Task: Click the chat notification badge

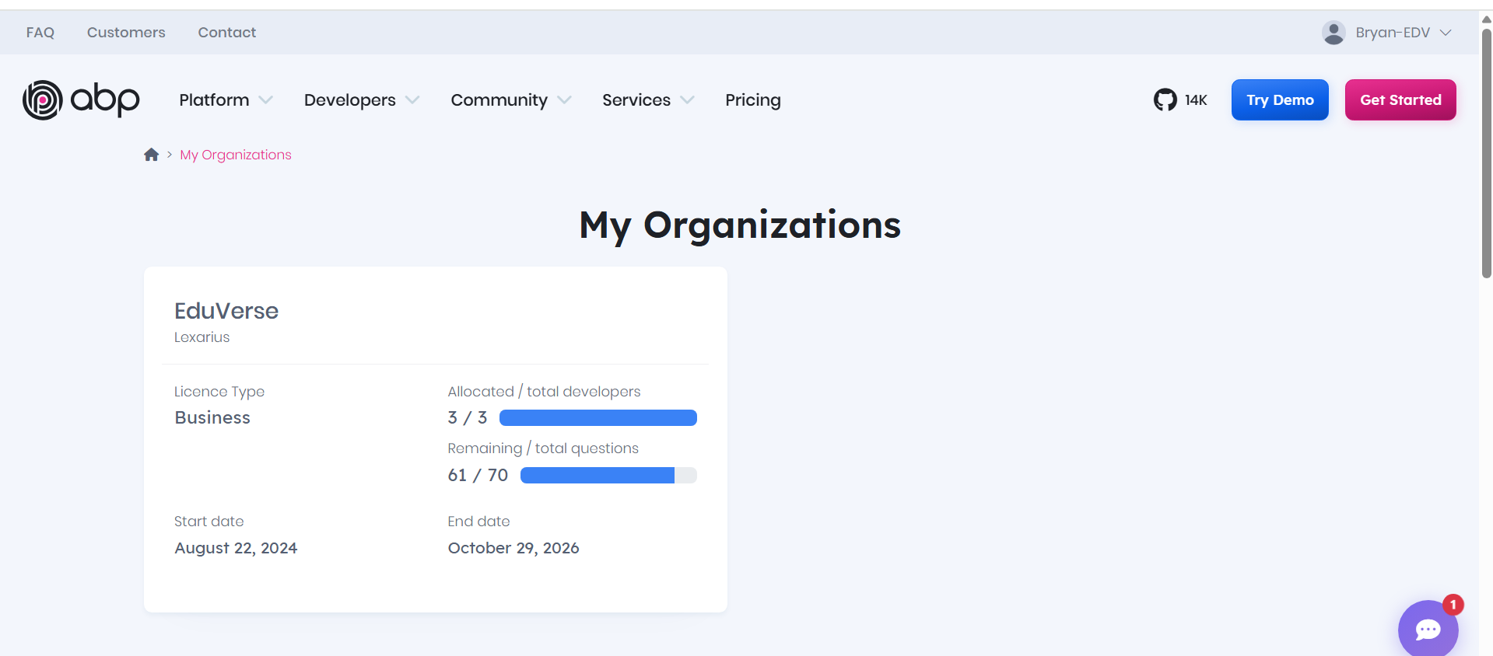Action: point(1453,605)
